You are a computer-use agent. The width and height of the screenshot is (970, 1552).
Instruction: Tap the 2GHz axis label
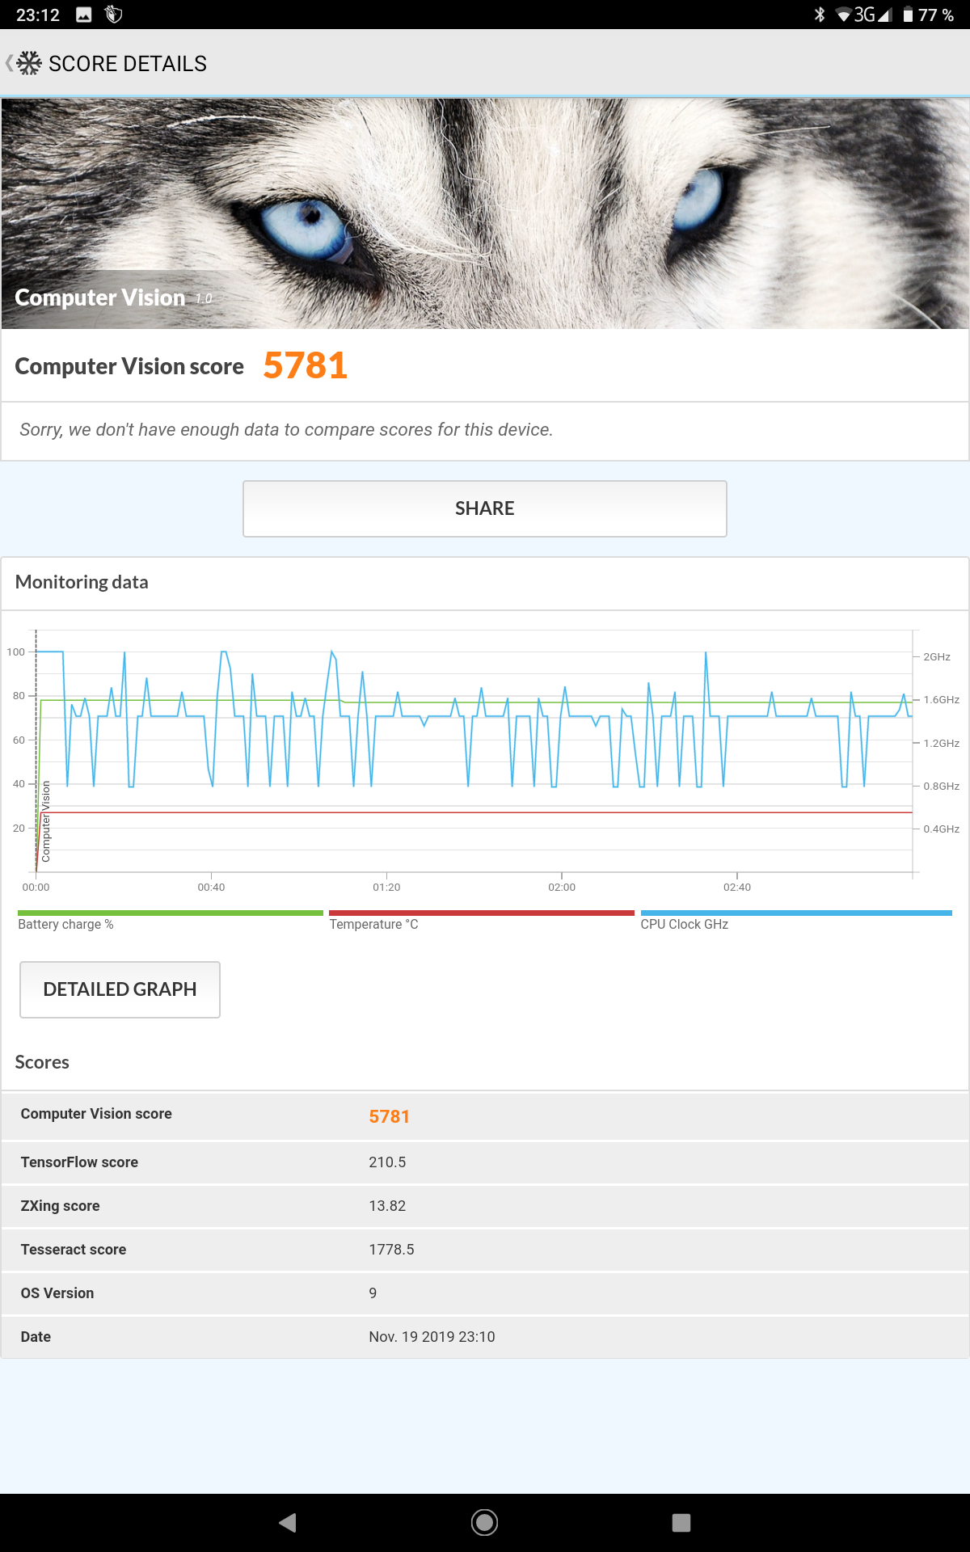click(x=937, y=656)
